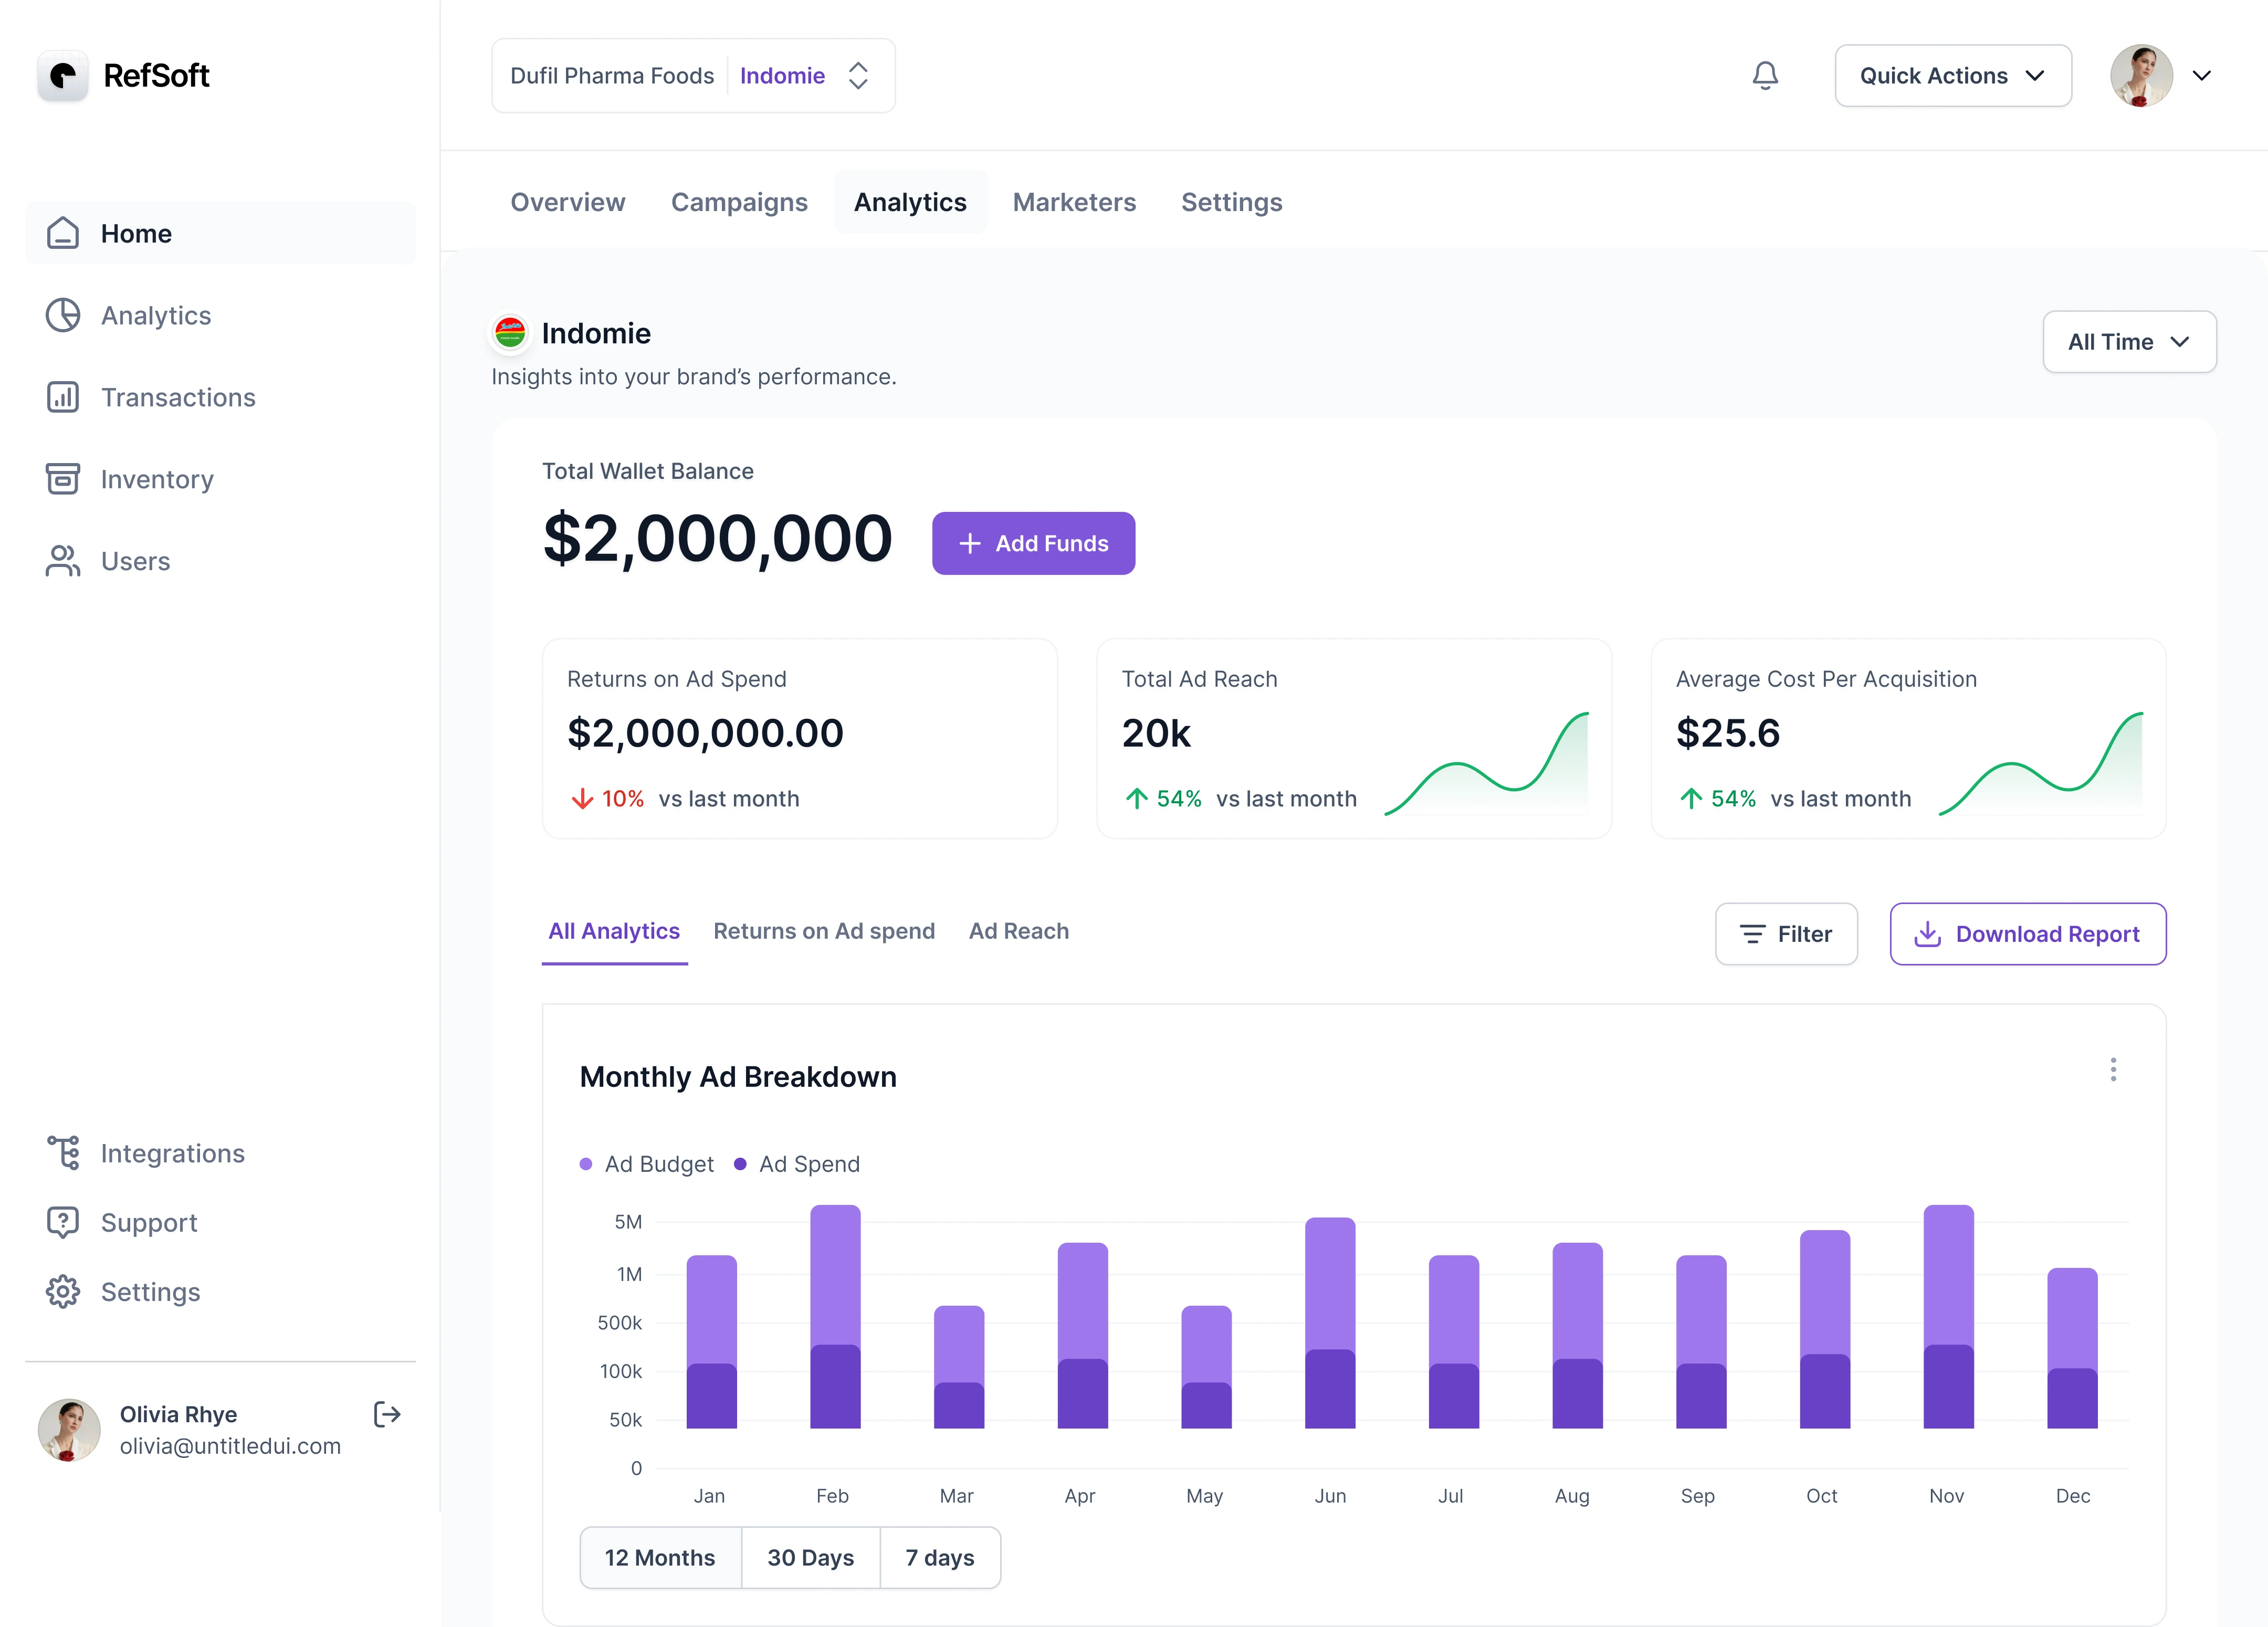The image size is (2268, 1627).
Task: Click the notification bell icon
Action: click(1765, 76)
